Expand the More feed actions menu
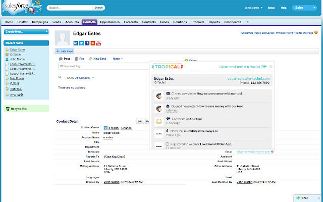Image resolution: width=323 pixels, height=202 pixels. (x=118, y=59)
